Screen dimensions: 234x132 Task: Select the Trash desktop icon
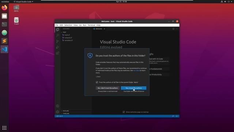pyautogui.click(x=16, y=21)
